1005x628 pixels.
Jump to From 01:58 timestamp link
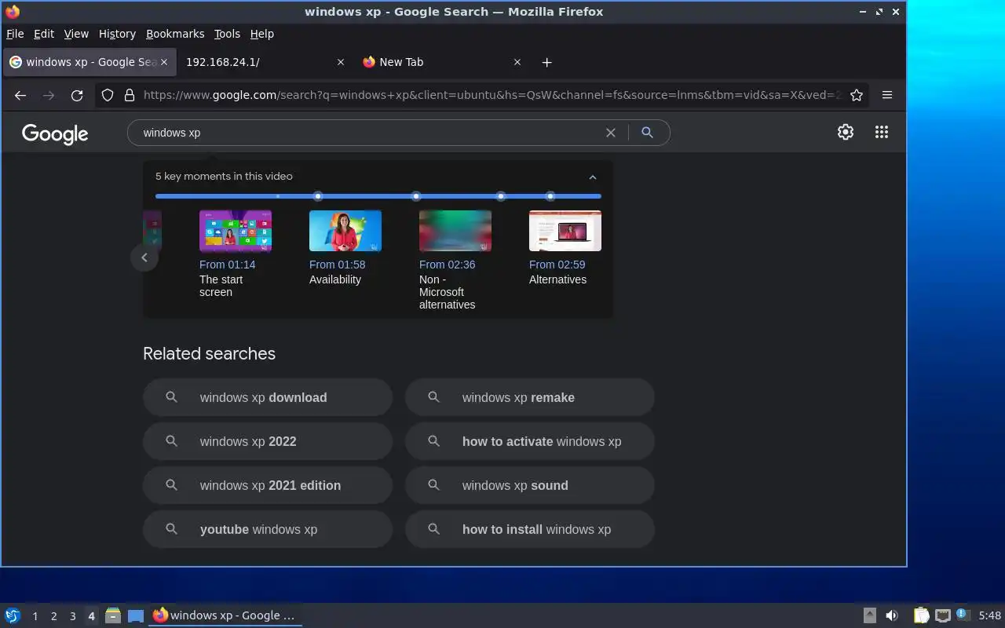[337, 265]
